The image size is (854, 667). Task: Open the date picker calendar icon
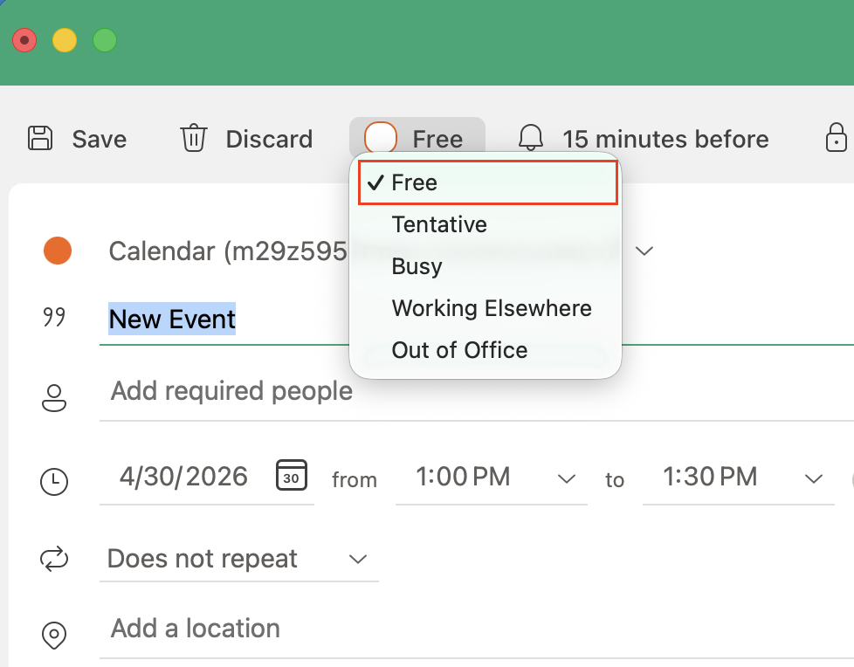click(x=292, y=475)
